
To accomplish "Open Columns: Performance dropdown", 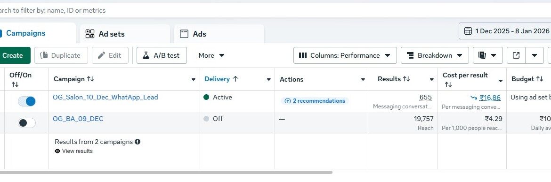I will coord(345,55).
